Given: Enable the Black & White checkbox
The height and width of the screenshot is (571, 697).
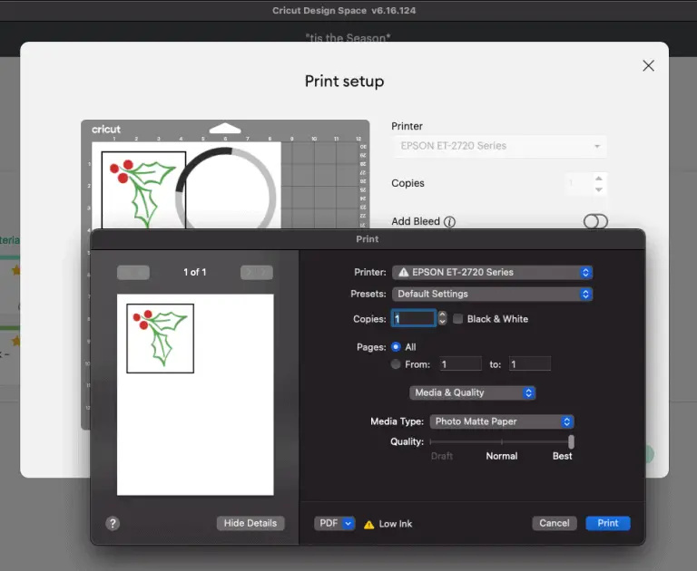Looking at the screenshot, I should [x=458, y=319].
